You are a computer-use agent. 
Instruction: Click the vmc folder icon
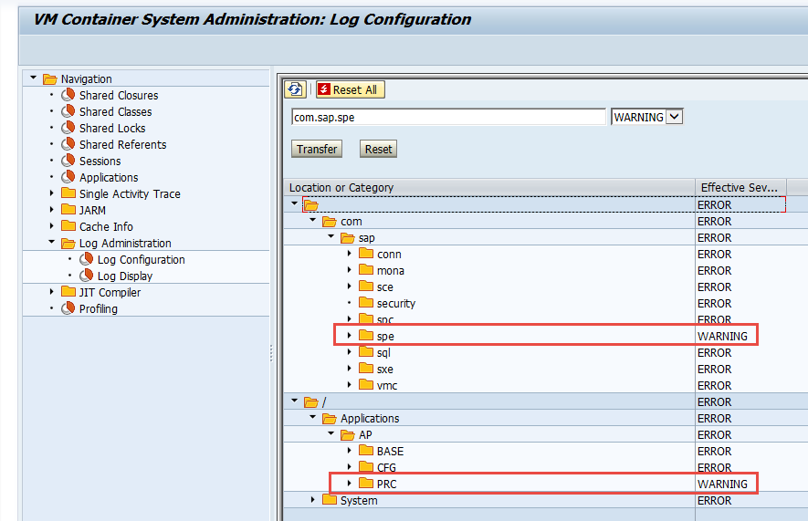pos(366,384)
